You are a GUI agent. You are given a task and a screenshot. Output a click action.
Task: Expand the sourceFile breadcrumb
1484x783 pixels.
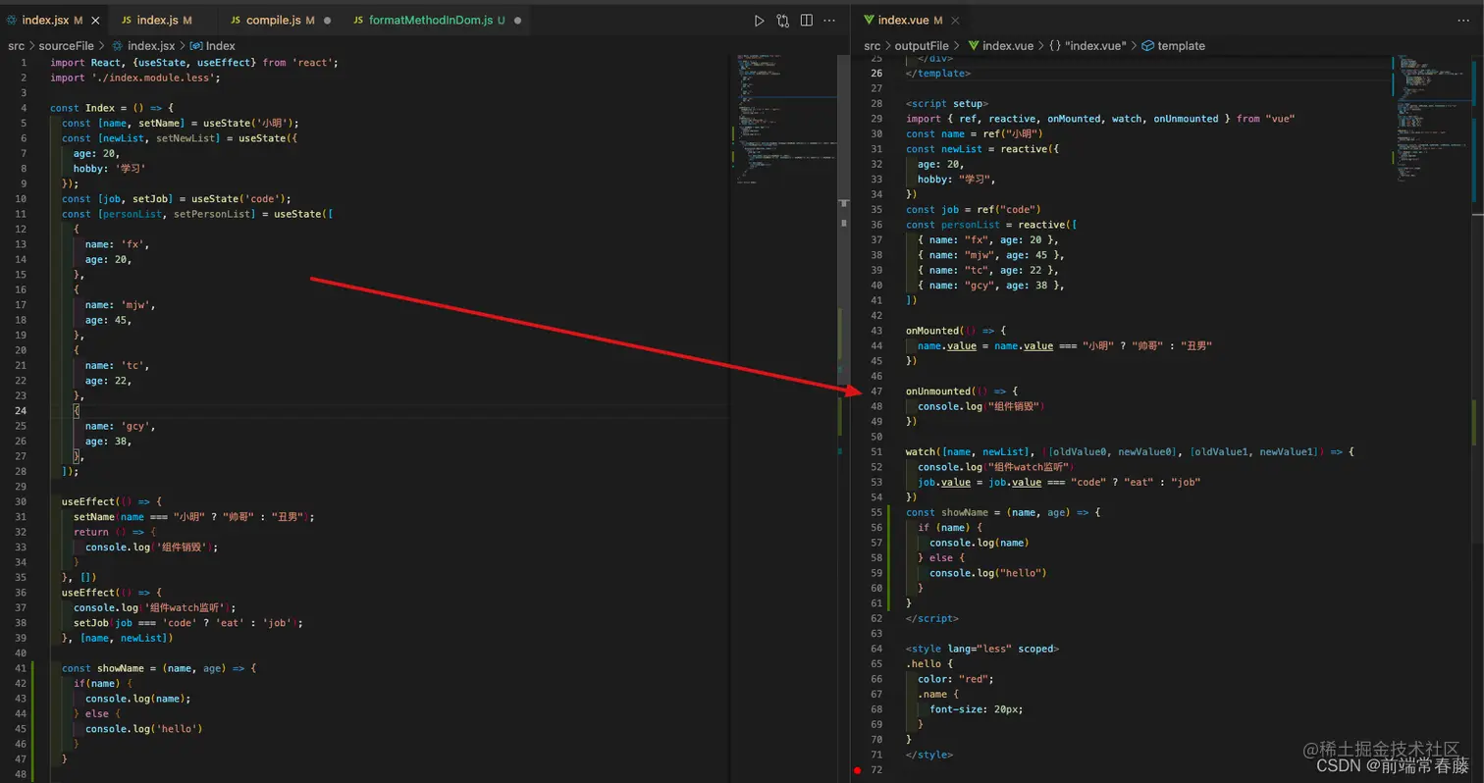point(66,45)
